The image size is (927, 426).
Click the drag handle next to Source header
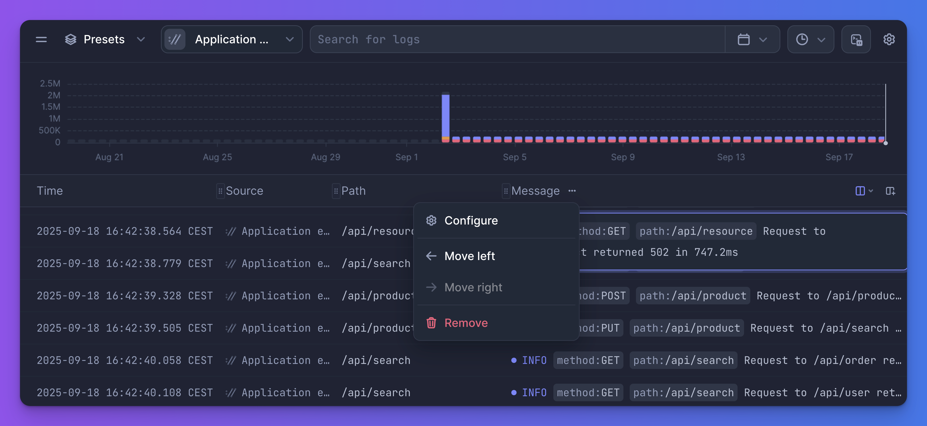(x=220, y=191)
